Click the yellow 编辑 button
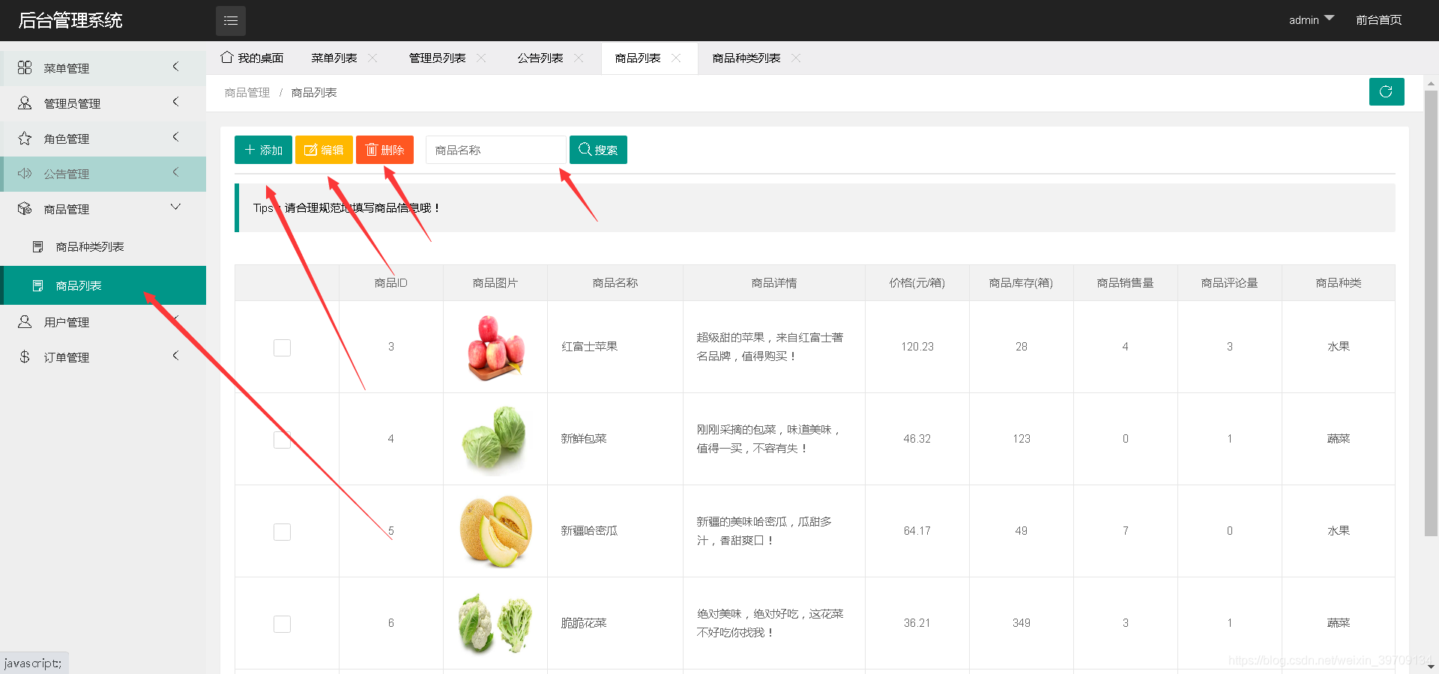Viewport: 1439px width, 674px height. (324, 150)
